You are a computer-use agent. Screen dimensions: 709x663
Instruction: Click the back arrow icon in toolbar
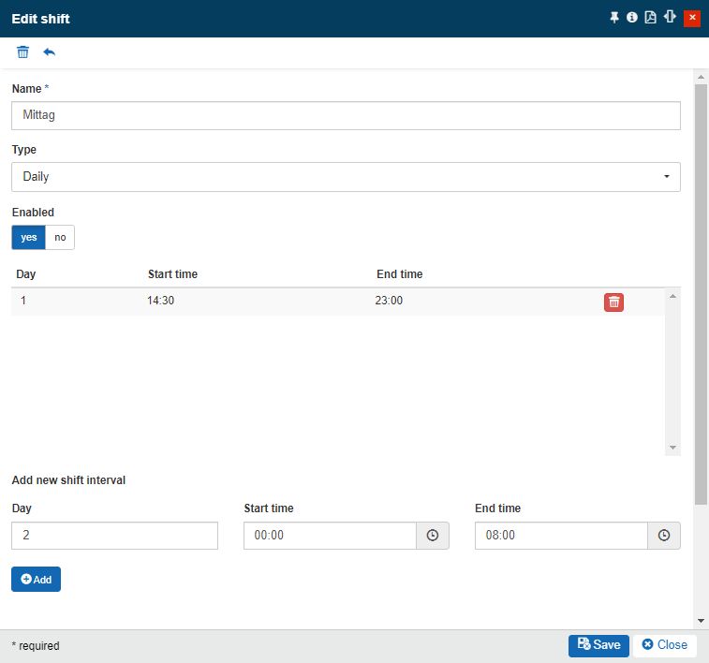coord(49,52)
